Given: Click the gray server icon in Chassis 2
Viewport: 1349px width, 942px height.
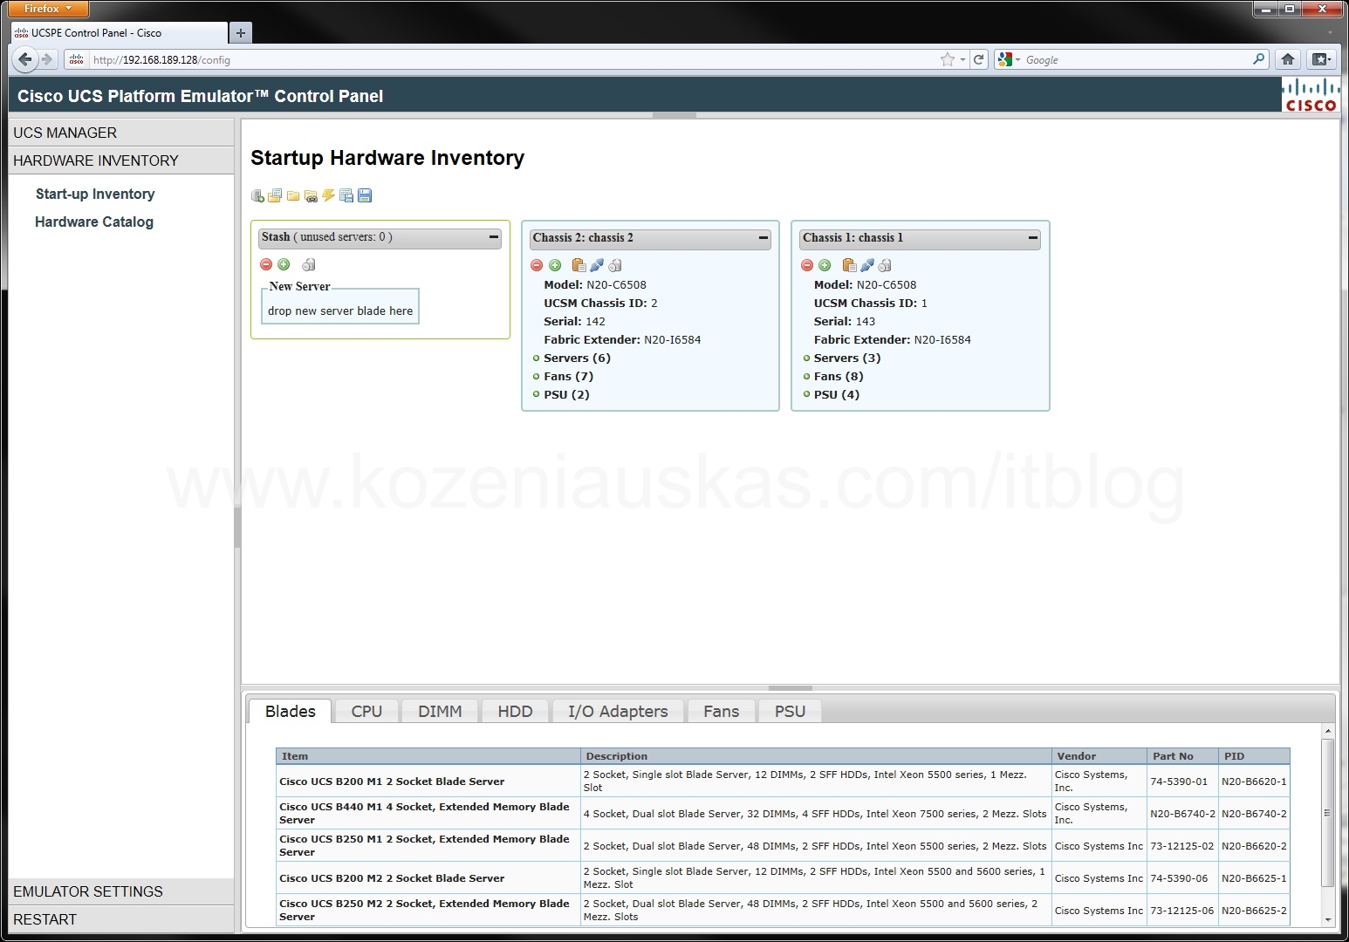Looking at the screenshot, I should [x=615, y=265].
